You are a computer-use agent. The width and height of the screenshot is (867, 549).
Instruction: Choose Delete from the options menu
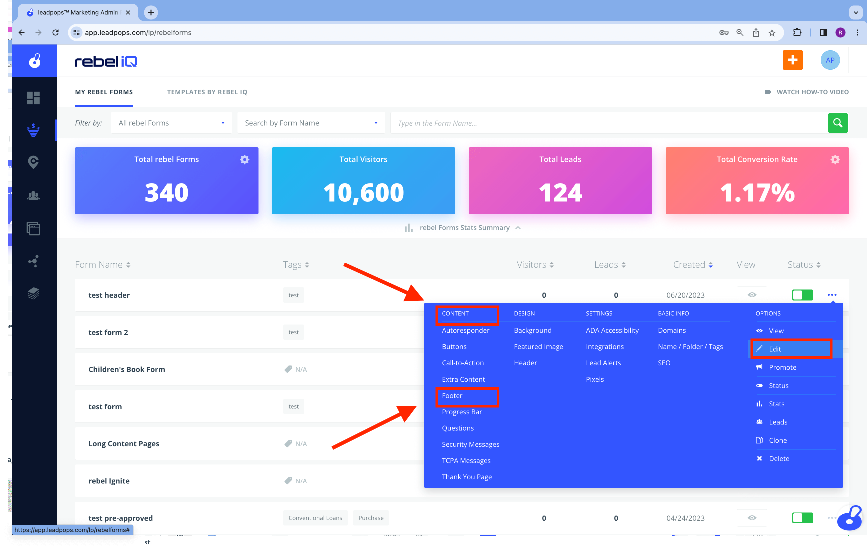[x=779, y=459]
